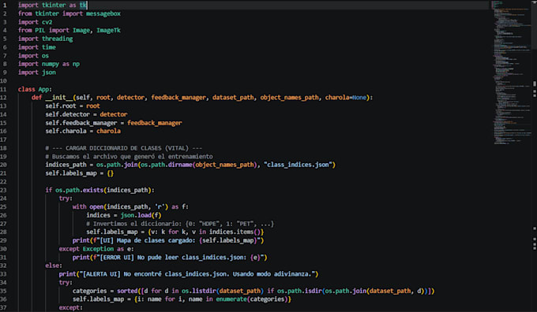Screen dimensions: 537x312
Task: Click 'indices.items()' on line 28
Action: (x=235, y=232)
